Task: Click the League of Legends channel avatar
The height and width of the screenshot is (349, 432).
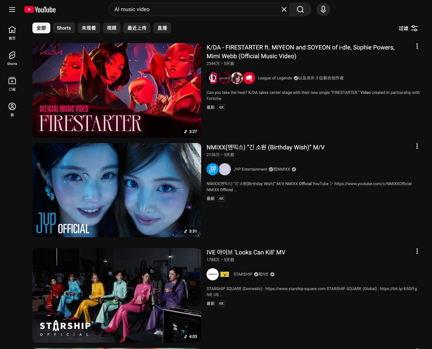Action: pyautogui.click(x=213, y=78)
